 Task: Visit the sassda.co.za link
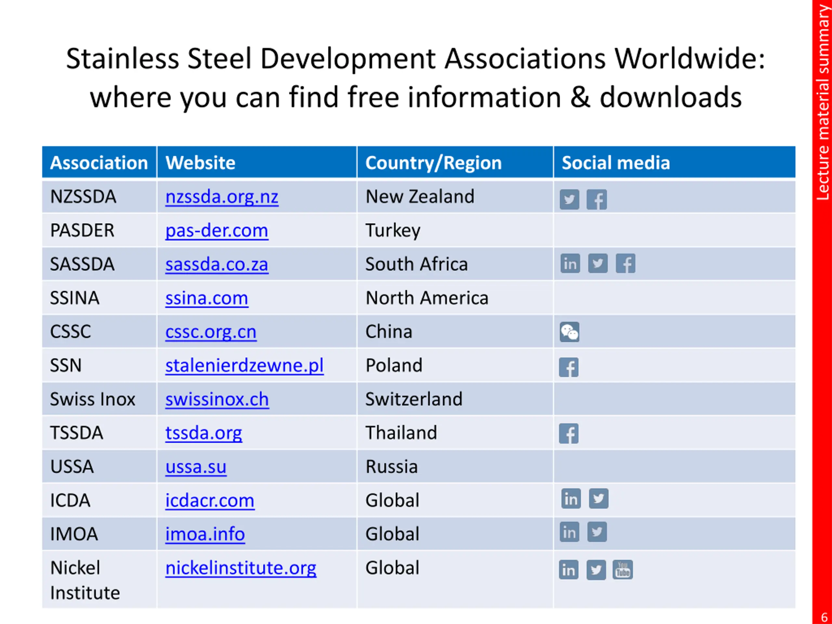217,265
